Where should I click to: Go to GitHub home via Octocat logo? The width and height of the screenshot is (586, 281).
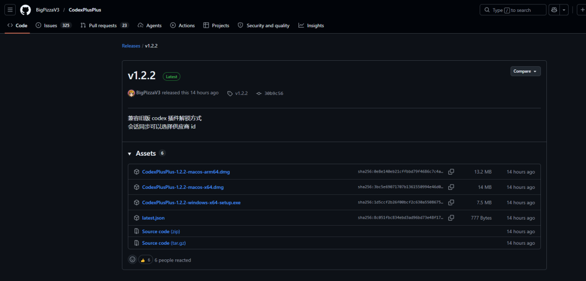tap(26, 10)
